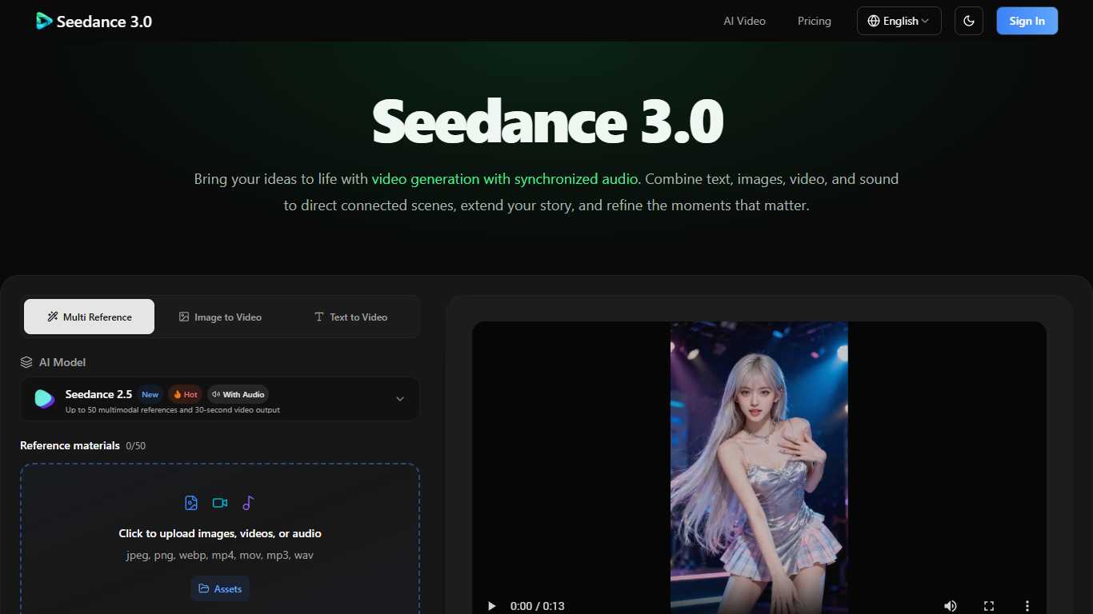Go to the Pricing page
This screenshot has width=1093, height=614.
tap(814, 21)
